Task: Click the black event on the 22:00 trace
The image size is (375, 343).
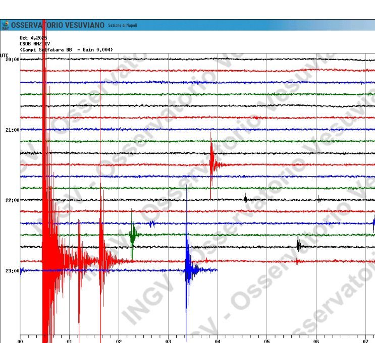Action: [x=245, y=199]
